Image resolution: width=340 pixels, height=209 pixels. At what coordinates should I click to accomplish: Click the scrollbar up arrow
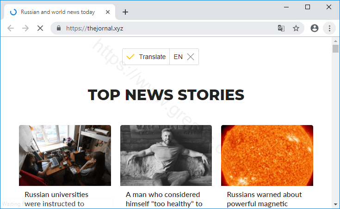point(335,41)
